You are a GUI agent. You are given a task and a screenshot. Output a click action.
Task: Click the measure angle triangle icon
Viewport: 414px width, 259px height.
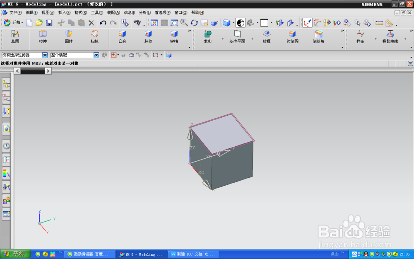coord(389,23)
